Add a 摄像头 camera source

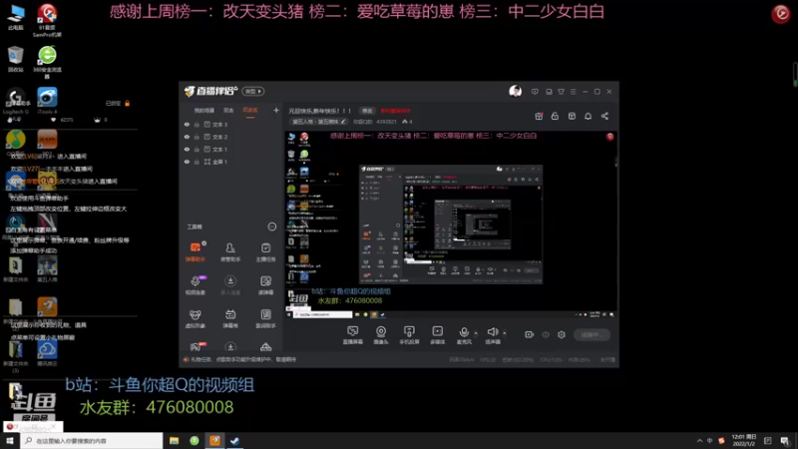[x=381, y=335]
